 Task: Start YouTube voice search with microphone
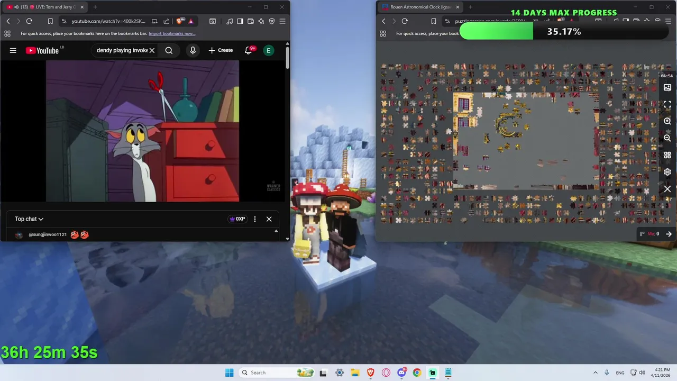(x=193, y=50)
